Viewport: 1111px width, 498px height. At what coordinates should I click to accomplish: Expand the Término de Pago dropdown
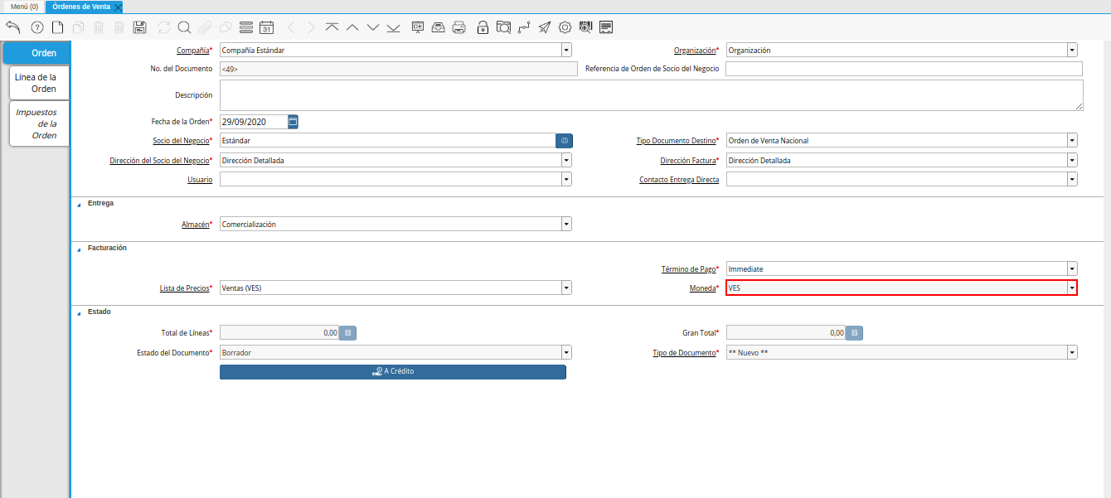(x=1072, y=268)
